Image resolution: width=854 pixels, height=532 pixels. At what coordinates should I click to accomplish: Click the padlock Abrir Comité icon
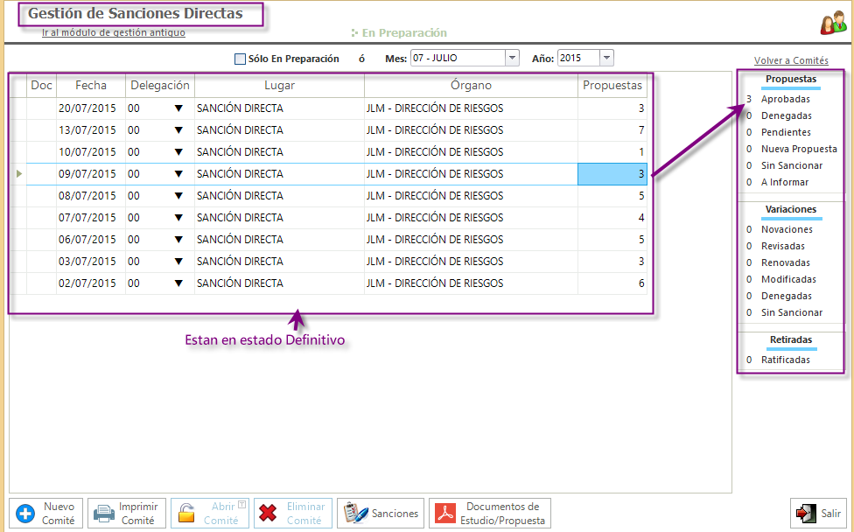click(187, 514)
